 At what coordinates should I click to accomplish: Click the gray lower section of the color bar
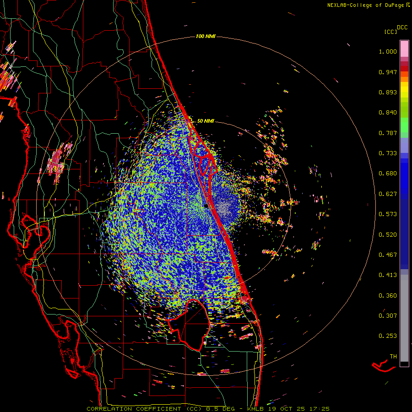coord(404,318)
